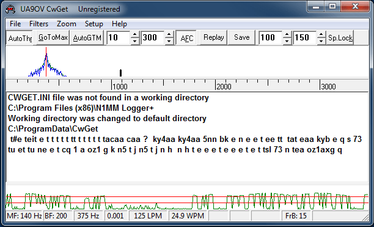Click the 2000 mark on frequency scale
The height and width of the screenshot is (227, 374).
click(x=224, y=86)
